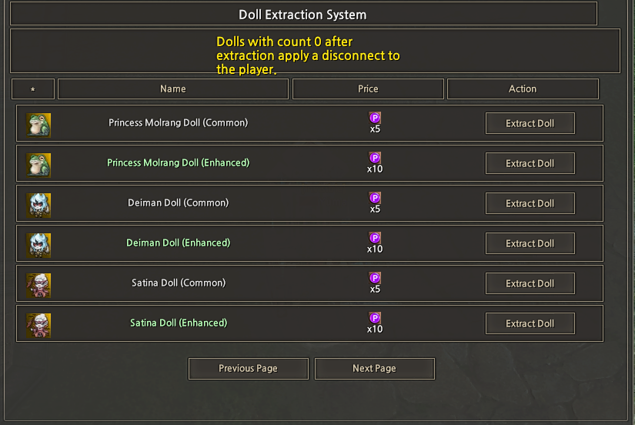Click the Satina Doll (Common) icon

click(x=38, y=284)
